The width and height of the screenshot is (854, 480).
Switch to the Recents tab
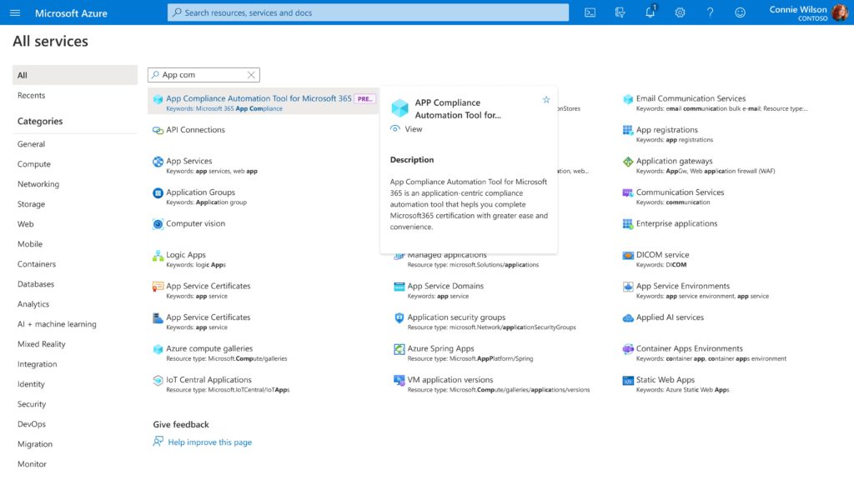32,95
